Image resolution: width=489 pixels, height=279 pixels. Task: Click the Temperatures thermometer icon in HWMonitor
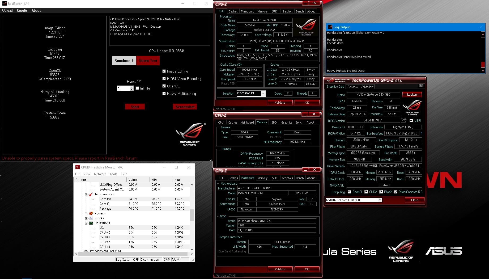91,194
